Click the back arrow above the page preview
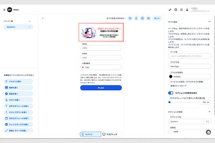 43,18
